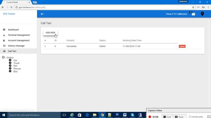This screenshot has width=211, height=118.
Task: Open Word from the taskbar
Action: [125, 115]
